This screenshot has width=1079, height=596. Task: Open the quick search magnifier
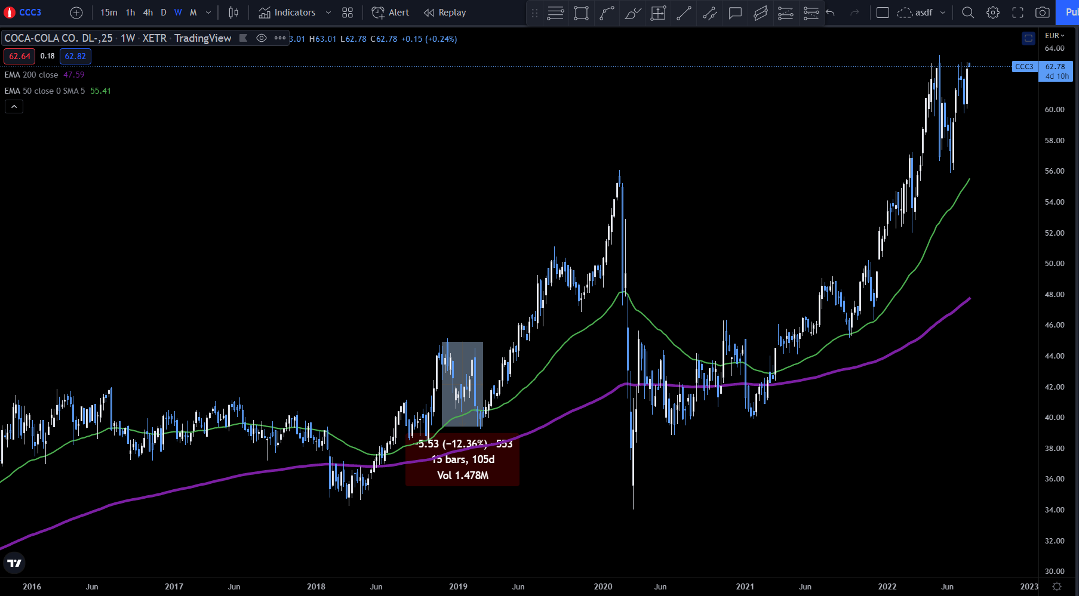(968, 13)
